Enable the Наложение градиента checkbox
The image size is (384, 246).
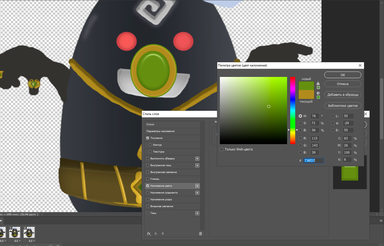point(148,193)
